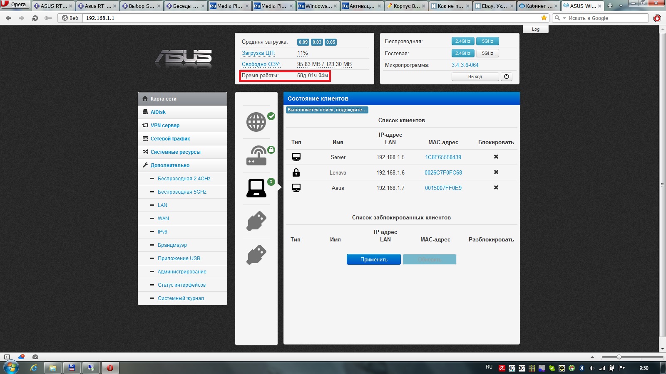This screenshot has height=374, width=666.
Task: Toggle the wireless 5GHz radio button
Action: point(487,41)
